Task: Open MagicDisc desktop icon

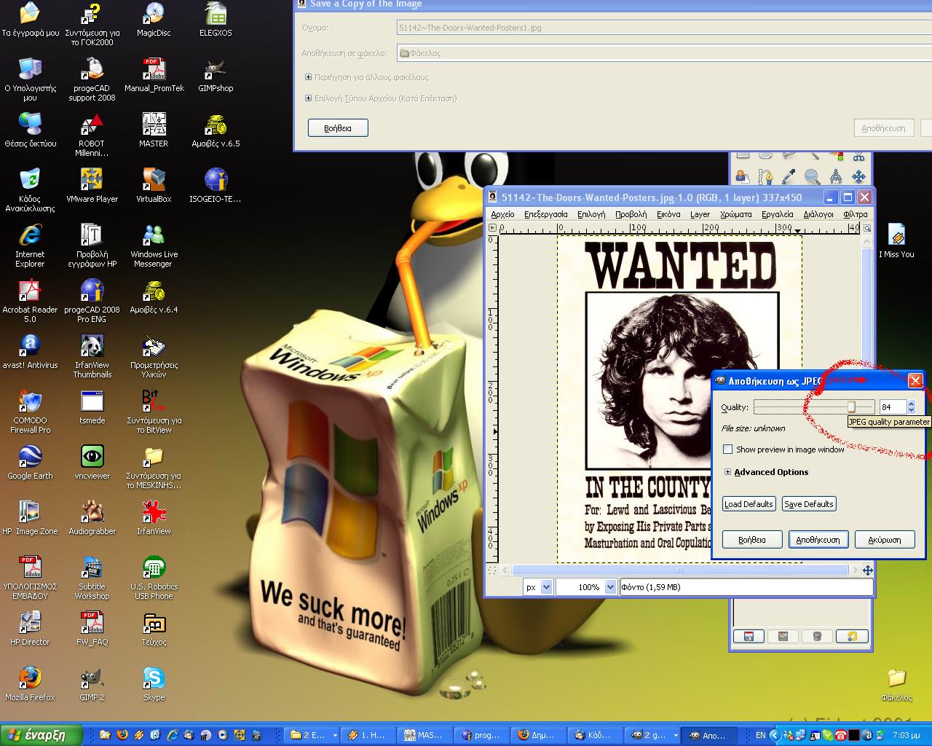Action: 154,20
